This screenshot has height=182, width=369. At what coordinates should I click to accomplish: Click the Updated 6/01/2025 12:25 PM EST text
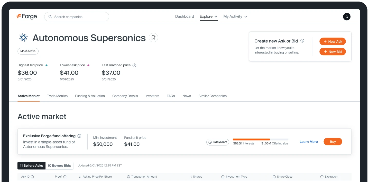[x=100, y=166]
